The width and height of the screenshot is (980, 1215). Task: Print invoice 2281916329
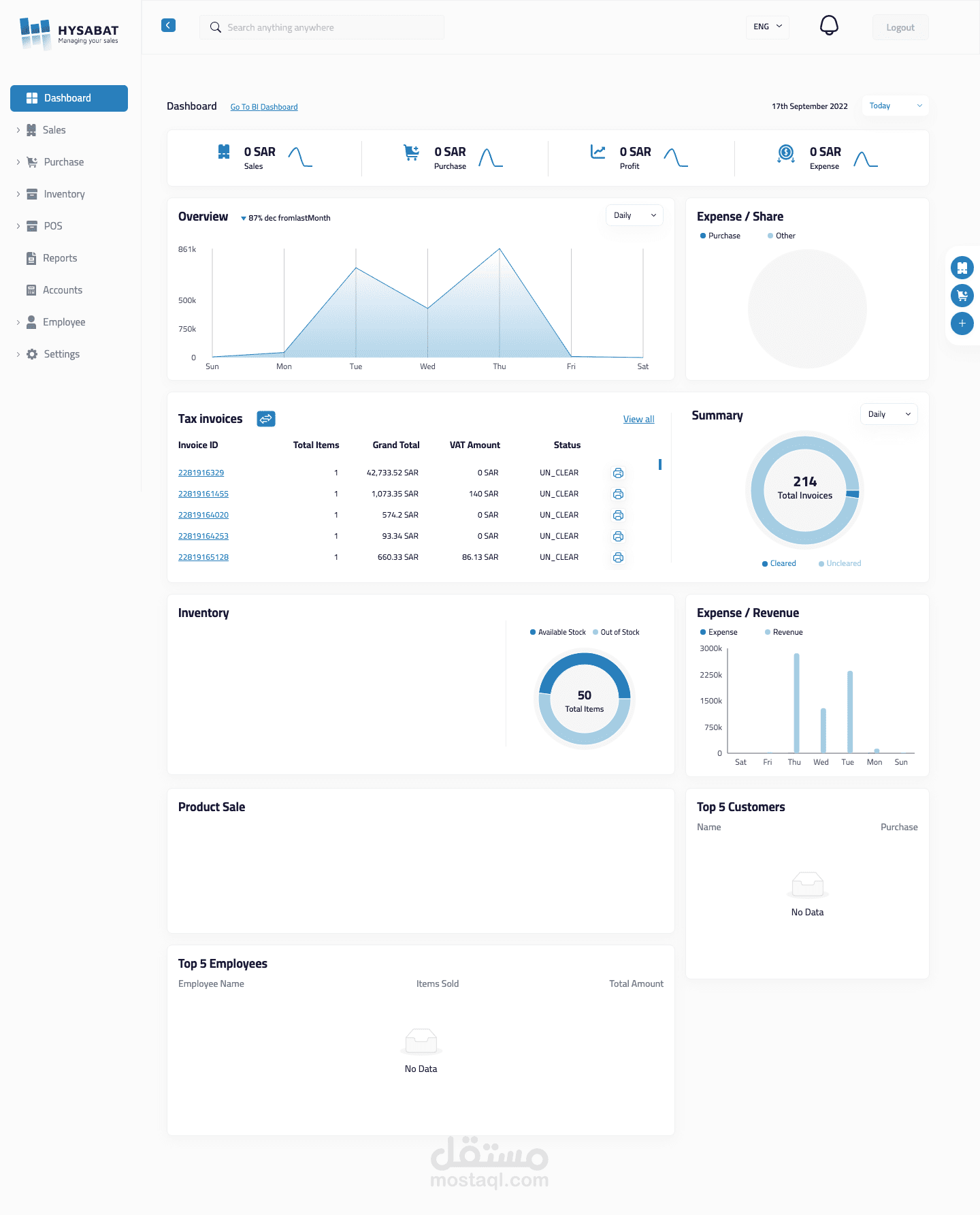pos(618,473)
